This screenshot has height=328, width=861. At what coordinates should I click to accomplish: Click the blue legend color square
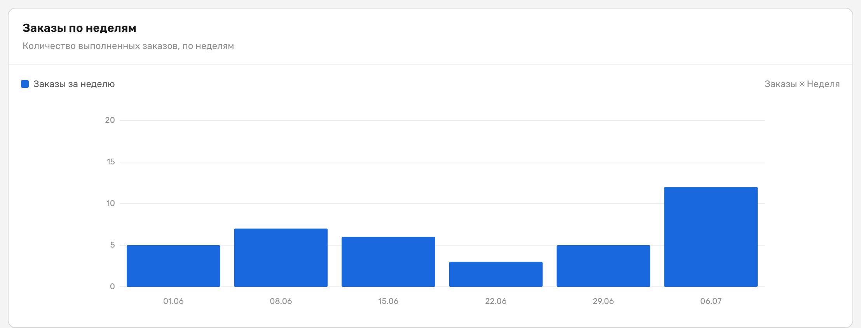[25, 84]
